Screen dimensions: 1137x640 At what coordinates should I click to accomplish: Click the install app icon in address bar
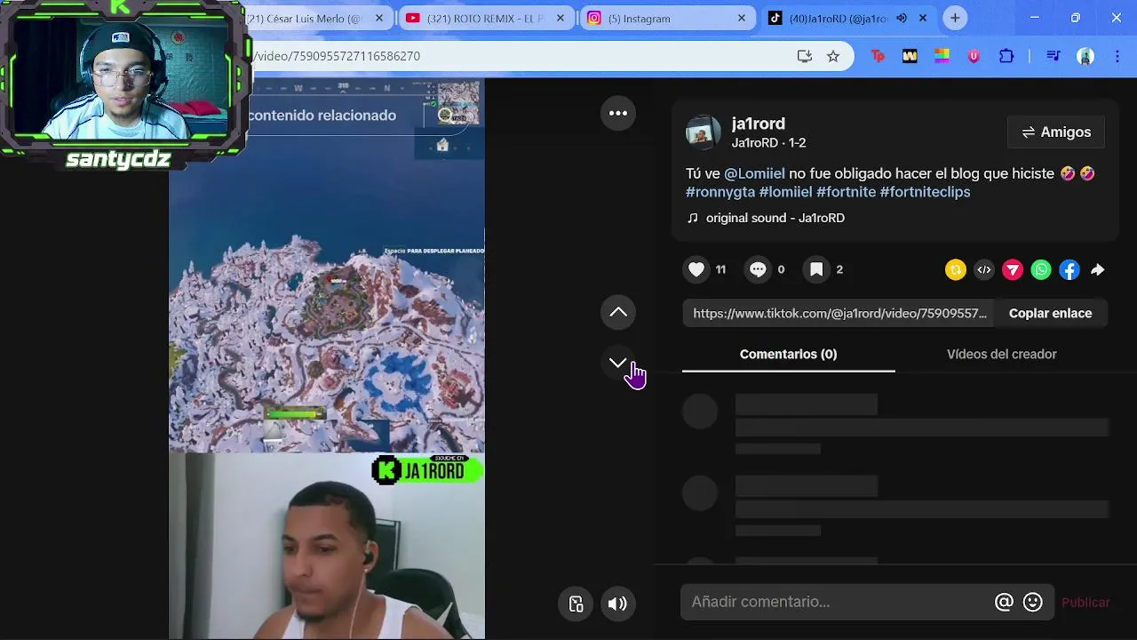(x=805, y=56)
